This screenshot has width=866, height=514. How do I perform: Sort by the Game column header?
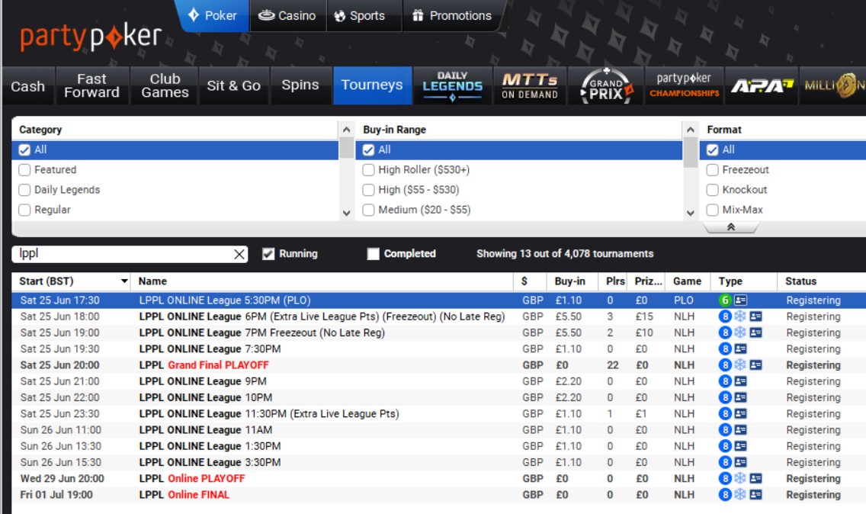[687, 281]
